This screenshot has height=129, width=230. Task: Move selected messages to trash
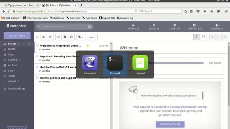point(58,37)
